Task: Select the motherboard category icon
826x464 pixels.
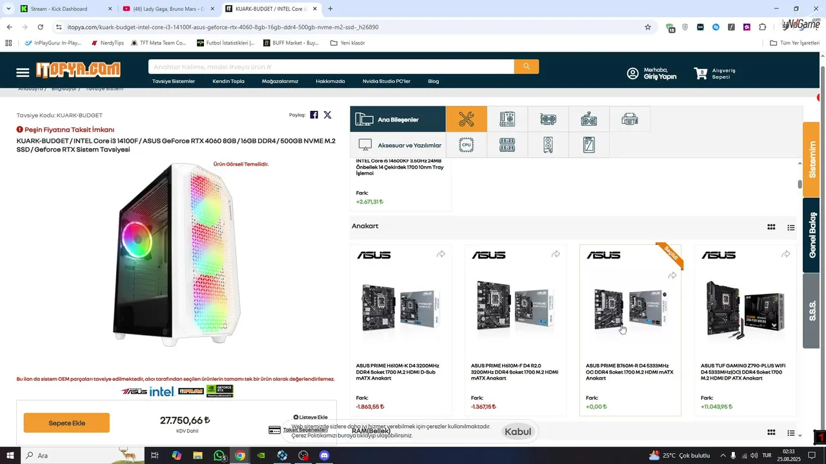Action: click(x=507, y=119)
